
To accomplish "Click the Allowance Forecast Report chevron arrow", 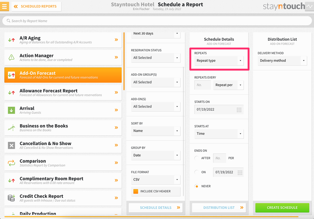I will (x=116, y=92).
